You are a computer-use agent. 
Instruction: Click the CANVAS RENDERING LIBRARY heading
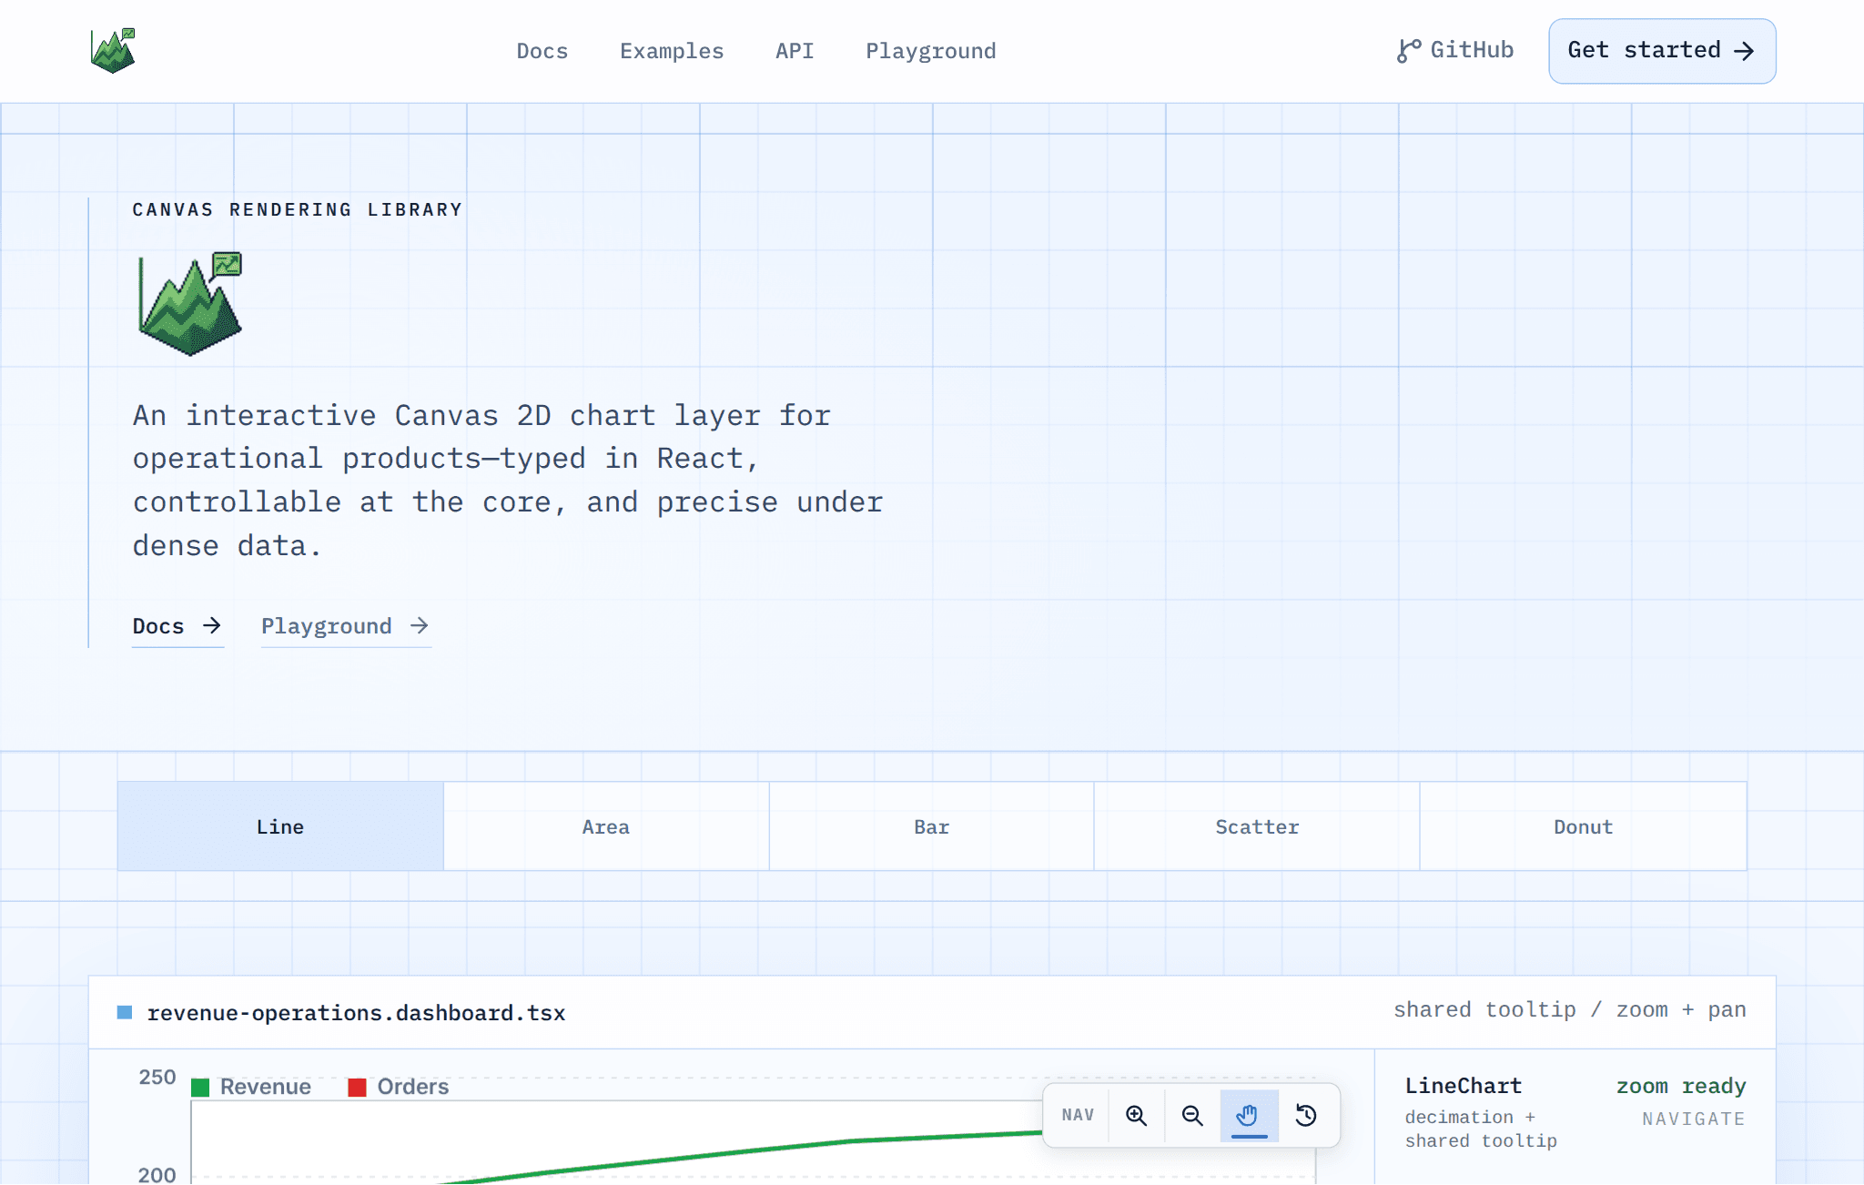click(x=298, y=210)
